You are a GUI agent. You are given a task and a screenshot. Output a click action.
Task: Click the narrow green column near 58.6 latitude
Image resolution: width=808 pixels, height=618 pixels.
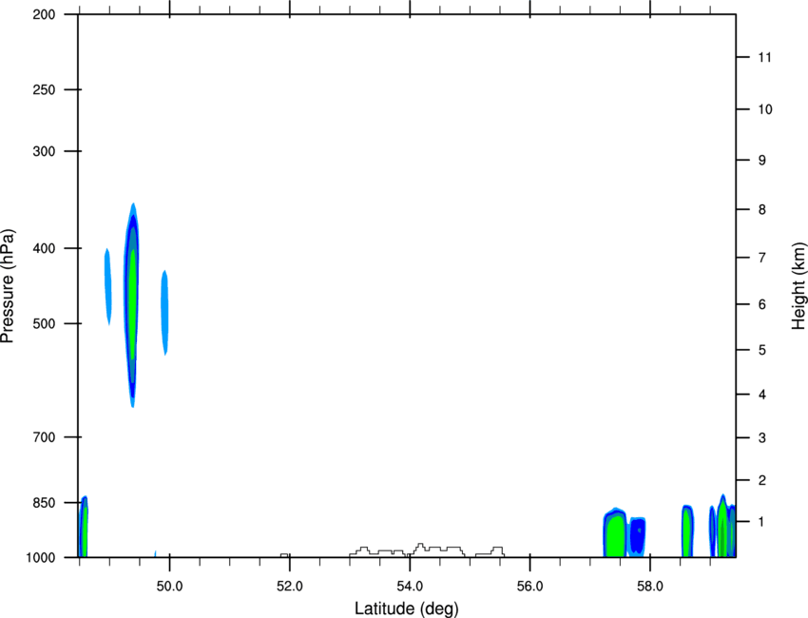(687, 531)
